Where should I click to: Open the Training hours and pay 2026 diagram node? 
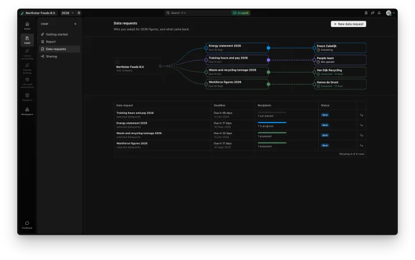click(x=237, y=60)
